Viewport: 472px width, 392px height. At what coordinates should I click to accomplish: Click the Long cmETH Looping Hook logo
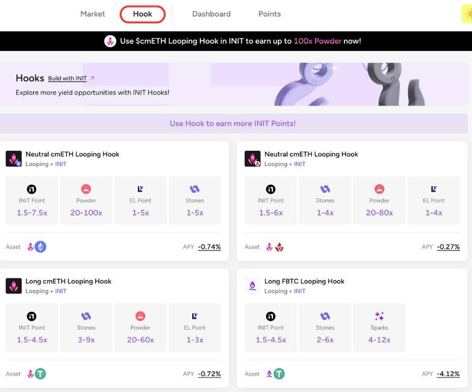[x=14, y=286]
